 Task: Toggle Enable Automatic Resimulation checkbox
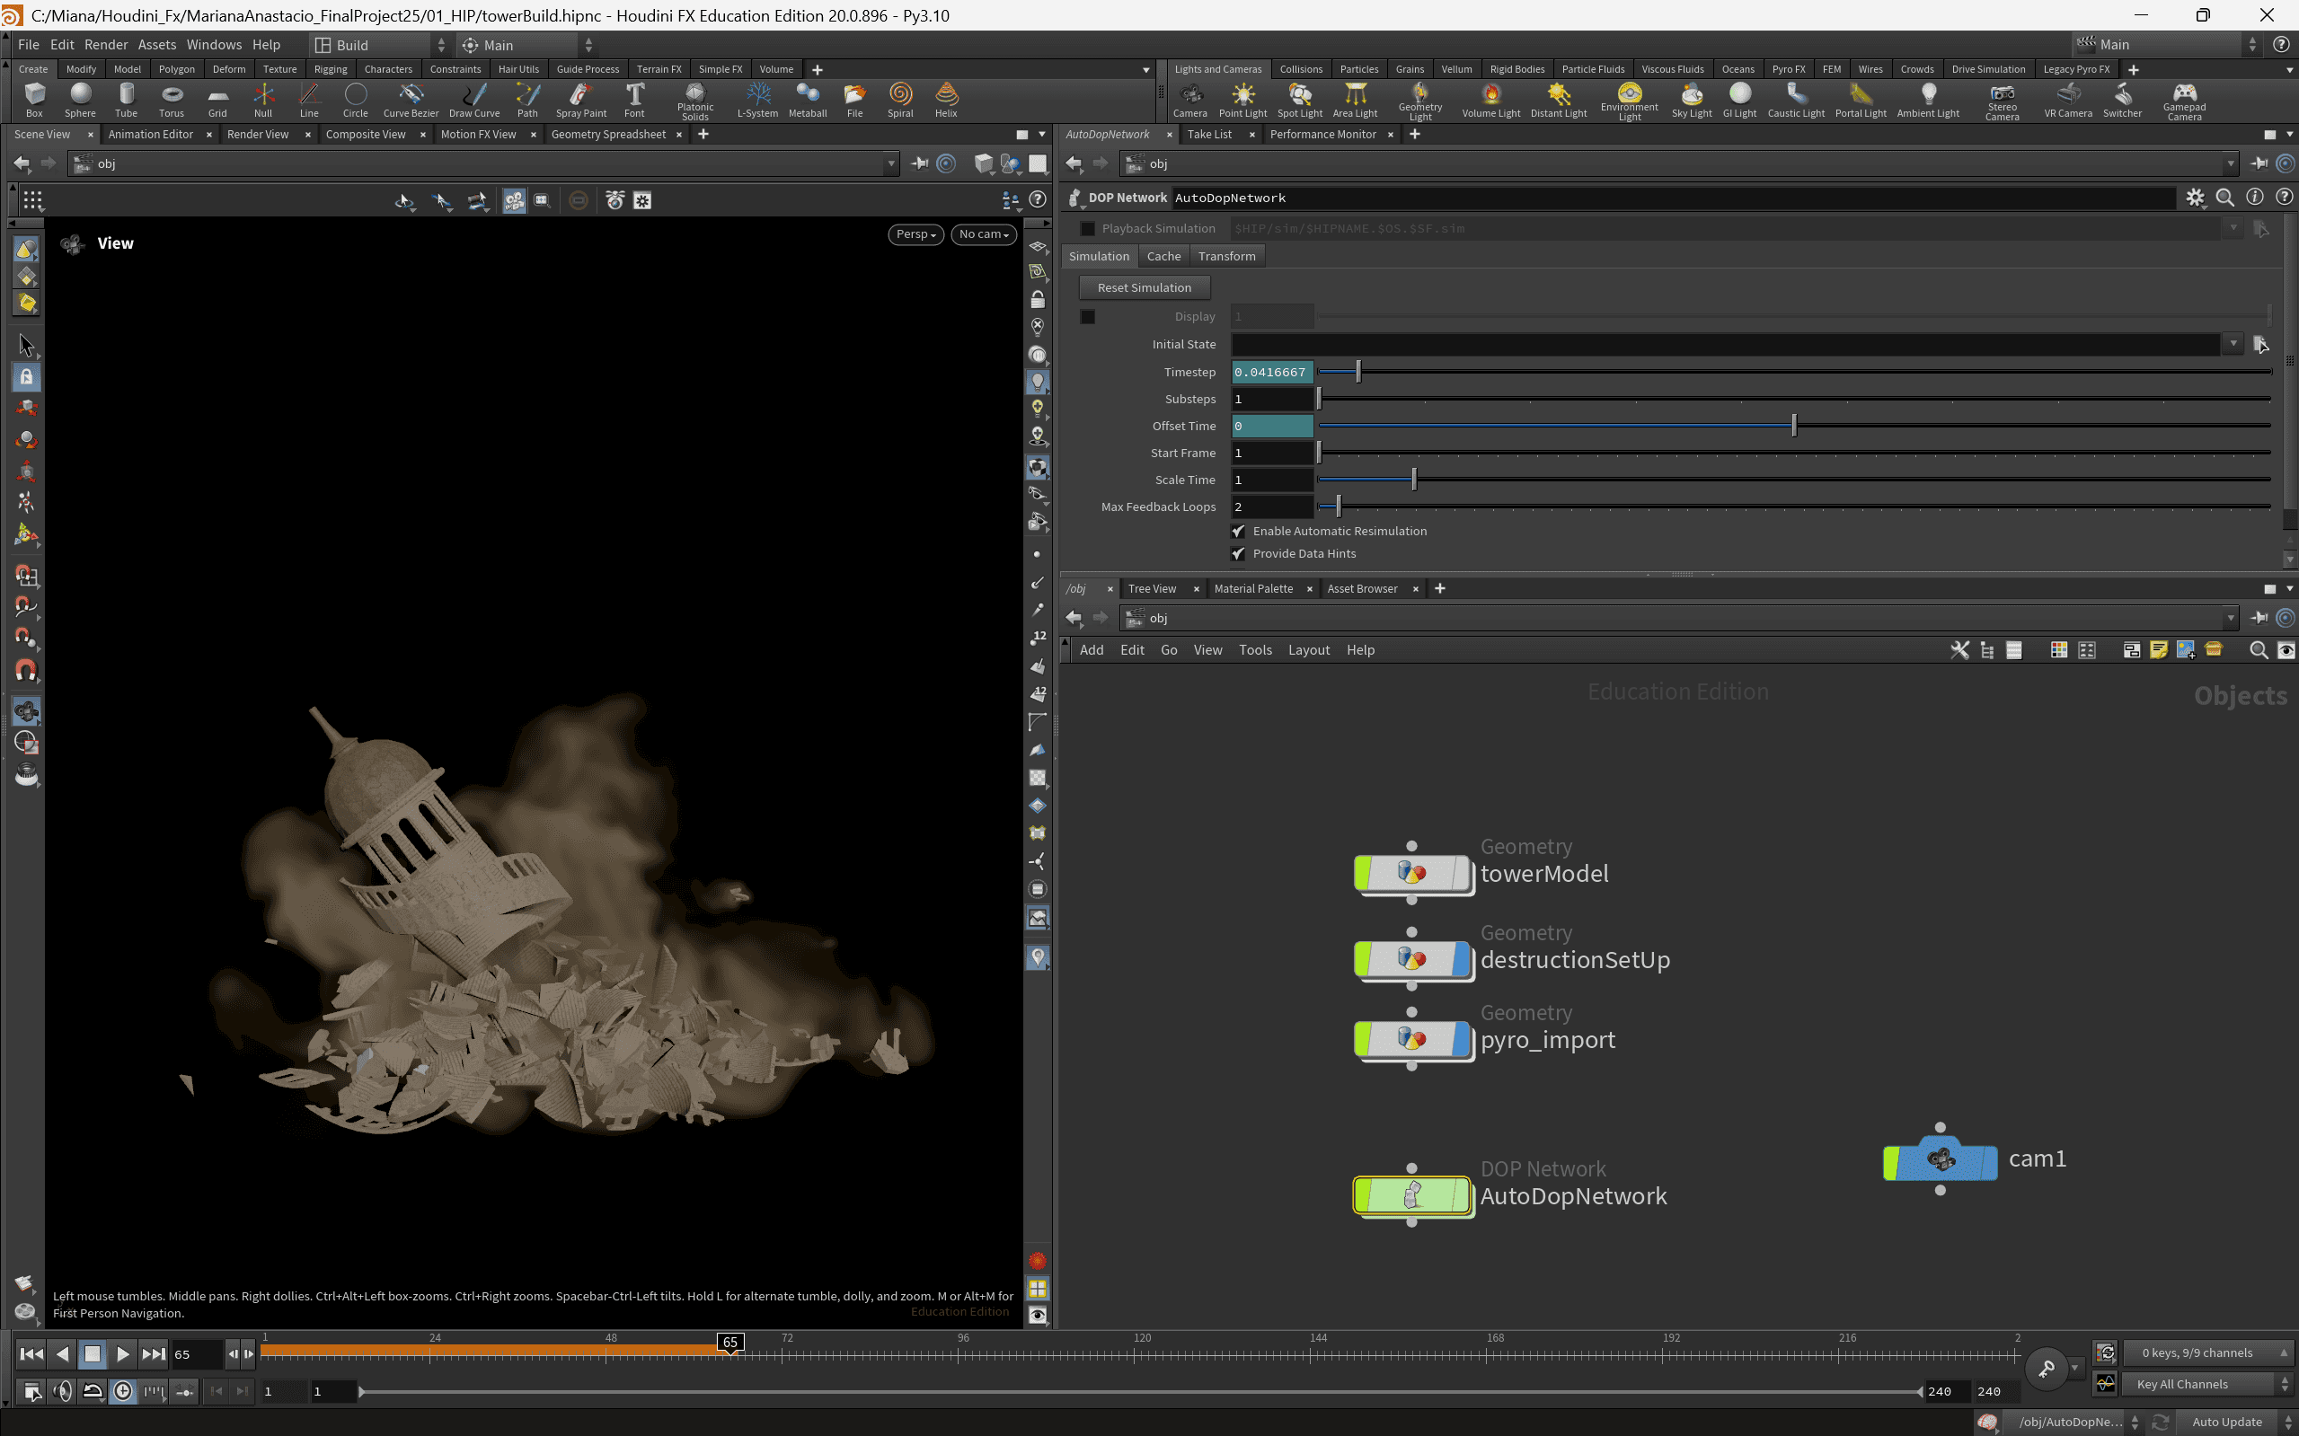point(1239,531)
